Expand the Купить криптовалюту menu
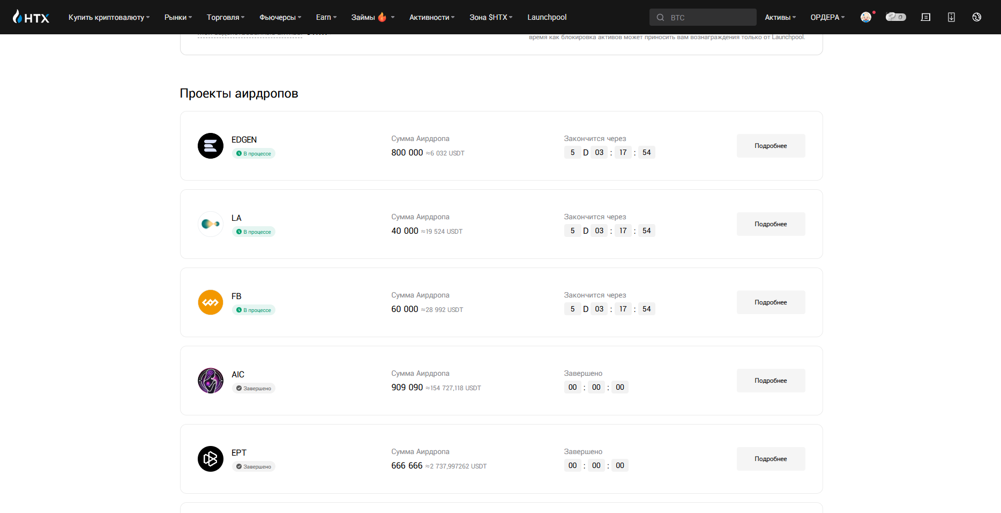Image resolution: width=1001 pixels, height=513 pixels. (109, 17)
